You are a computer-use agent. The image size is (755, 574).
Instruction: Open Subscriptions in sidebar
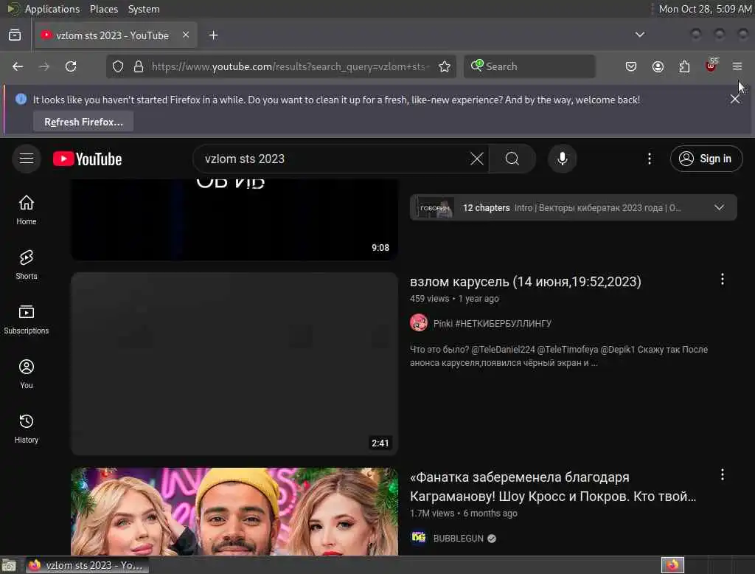[27, 319]
